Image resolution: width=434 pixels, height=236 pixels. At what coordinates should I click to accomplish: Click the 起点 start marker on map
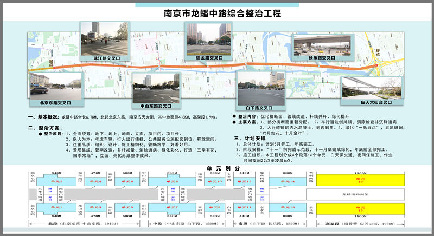click(51, 63)
